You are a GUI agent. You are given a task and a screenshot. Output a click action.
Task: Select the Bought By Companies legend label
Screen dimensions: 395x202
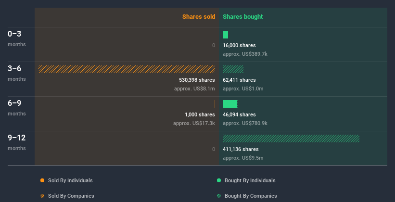tap(251, 196)
